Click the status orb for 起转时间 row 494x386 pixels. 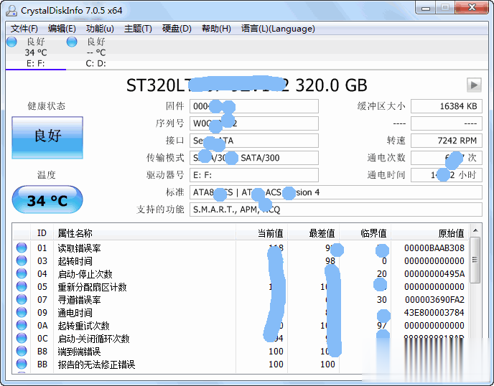pyautogui.click(x=22, y=260)
